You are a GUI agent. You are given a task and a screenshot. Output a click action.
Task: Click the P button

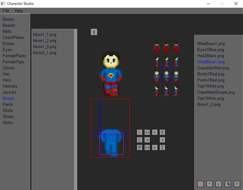[140, 147]
